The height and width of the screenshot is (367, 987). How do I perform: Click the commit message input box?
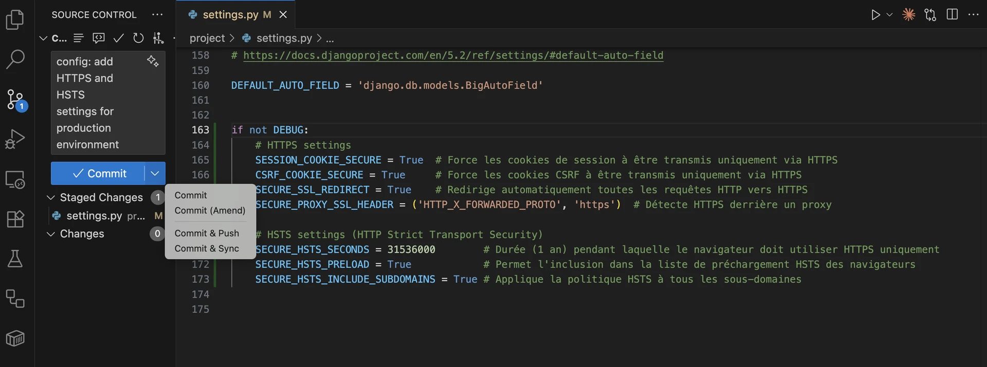[x=98, y=103]
